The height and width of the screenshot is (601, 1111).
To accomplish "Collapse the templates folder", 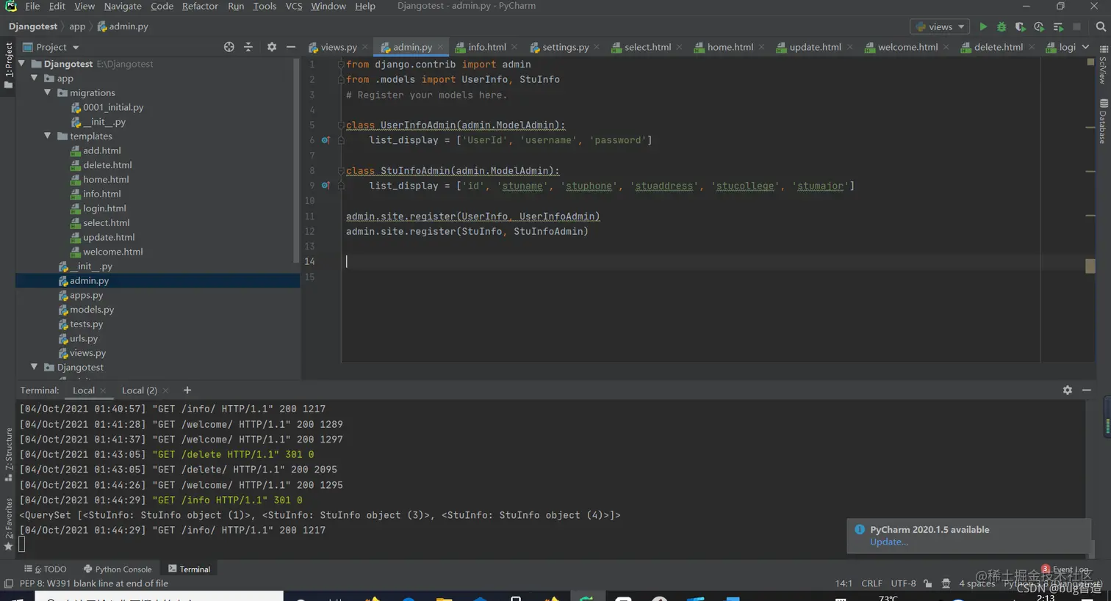I will coord(48,136).
